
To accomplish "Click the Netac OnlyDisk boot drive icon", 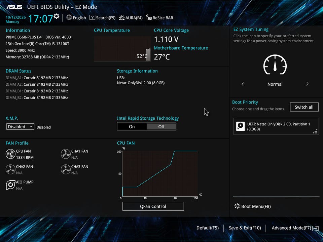I will click(x=240, y=126).
